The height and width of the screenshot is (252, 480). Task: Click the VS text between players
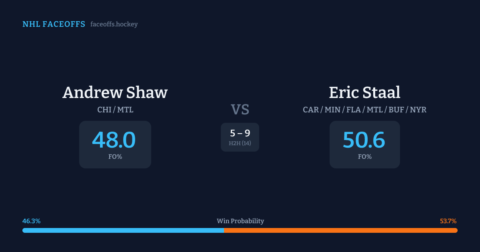point(240,109)
